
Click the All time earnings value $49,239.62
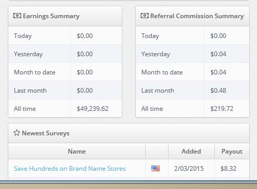[x=93, y=109]
